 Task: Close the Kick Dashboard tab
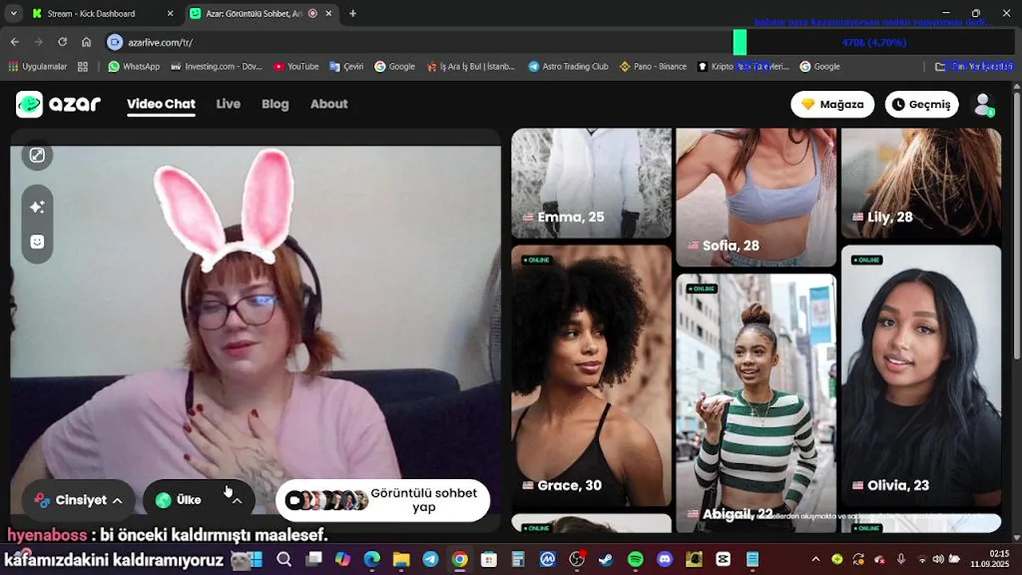point(170,14)
